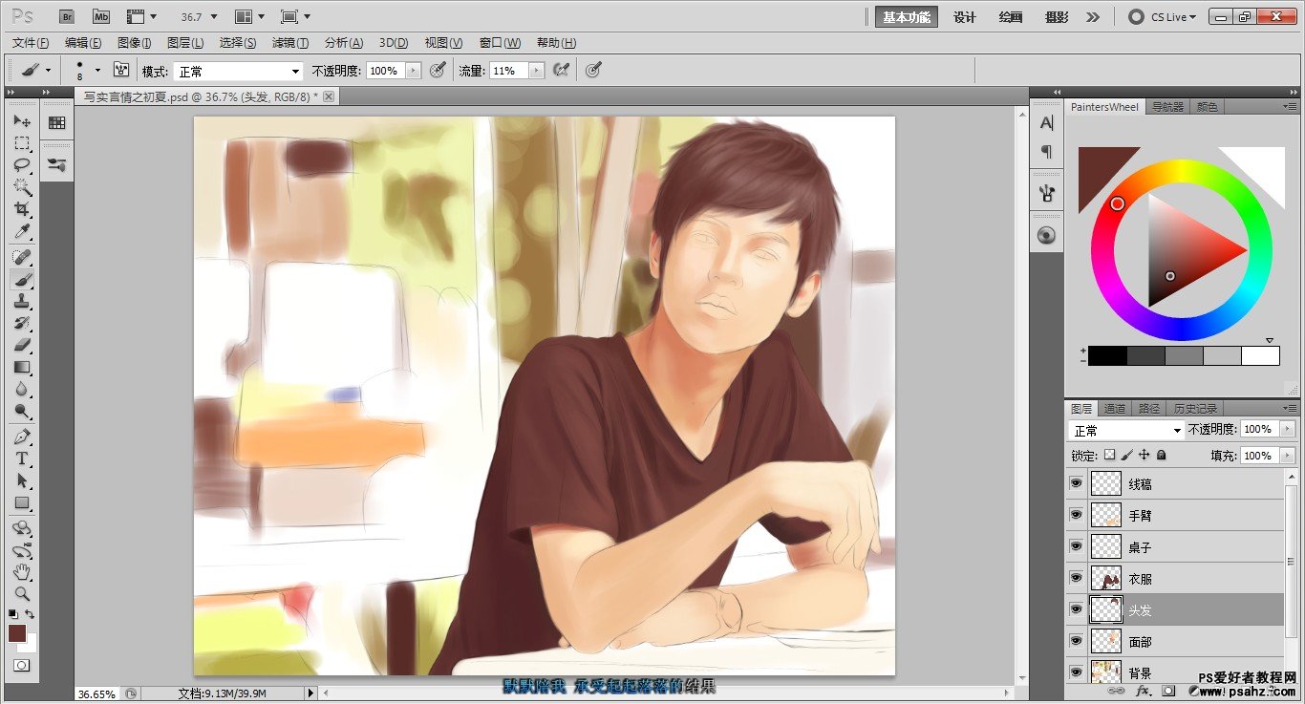Viewport: 1305px width, 704px height.
Task: Hide the 桌子 layer eye
Action: coord(1077,546)
